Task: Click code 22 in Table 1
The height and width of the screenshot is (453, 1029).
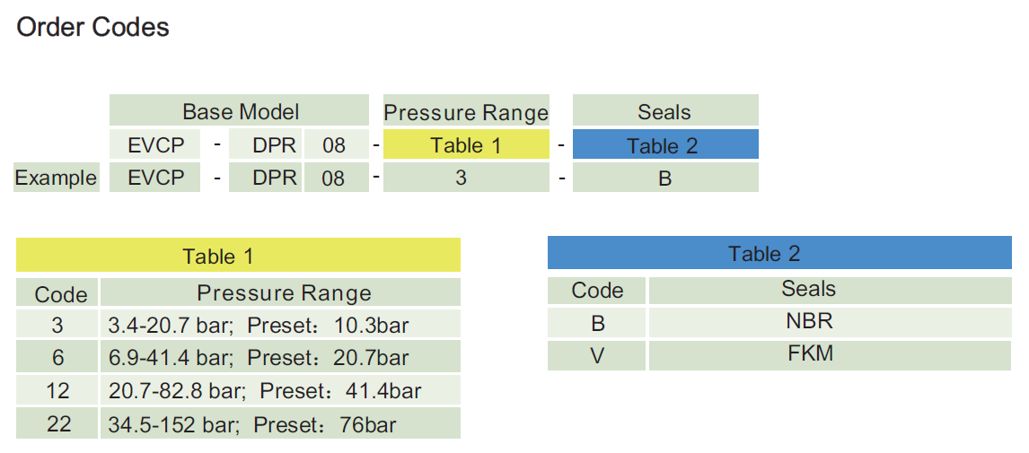Action: [58, 423]
